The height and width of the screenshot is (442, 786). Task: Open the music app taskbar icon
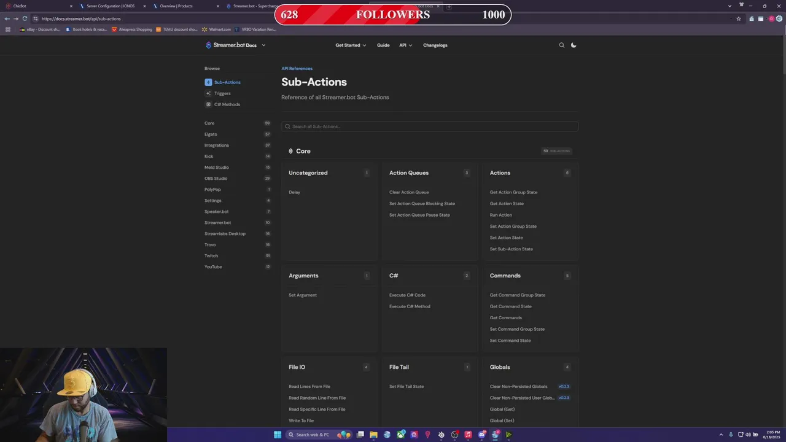click(468, 435)
